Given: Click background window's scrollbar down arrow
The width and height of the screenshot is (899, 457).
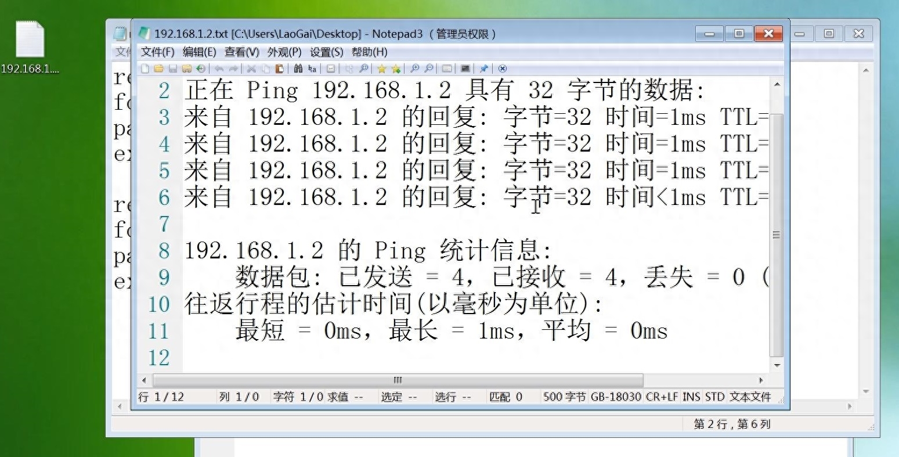Looking at the screenshot, I should (865, 391).
